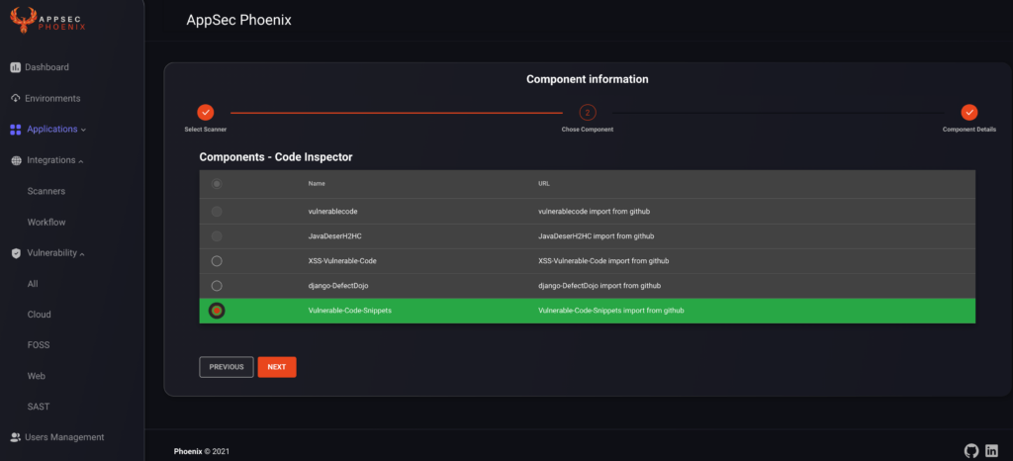Click 'vulnerablecode import from github' URL cell
The image size is (1013, 461).
pyautogui.click(x=594, y=211)
